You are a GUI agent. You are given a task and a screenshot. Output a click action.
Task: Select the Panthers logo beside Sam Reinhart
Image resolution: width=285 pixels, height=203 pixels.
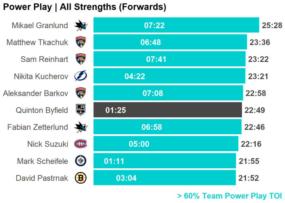coord(81,59)
